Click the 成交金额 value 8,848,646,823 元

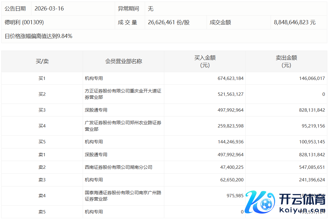point(295,22)
